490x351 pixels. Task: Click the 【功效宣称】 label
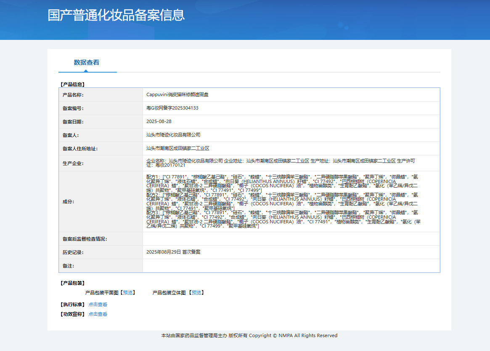pos(72,314)
